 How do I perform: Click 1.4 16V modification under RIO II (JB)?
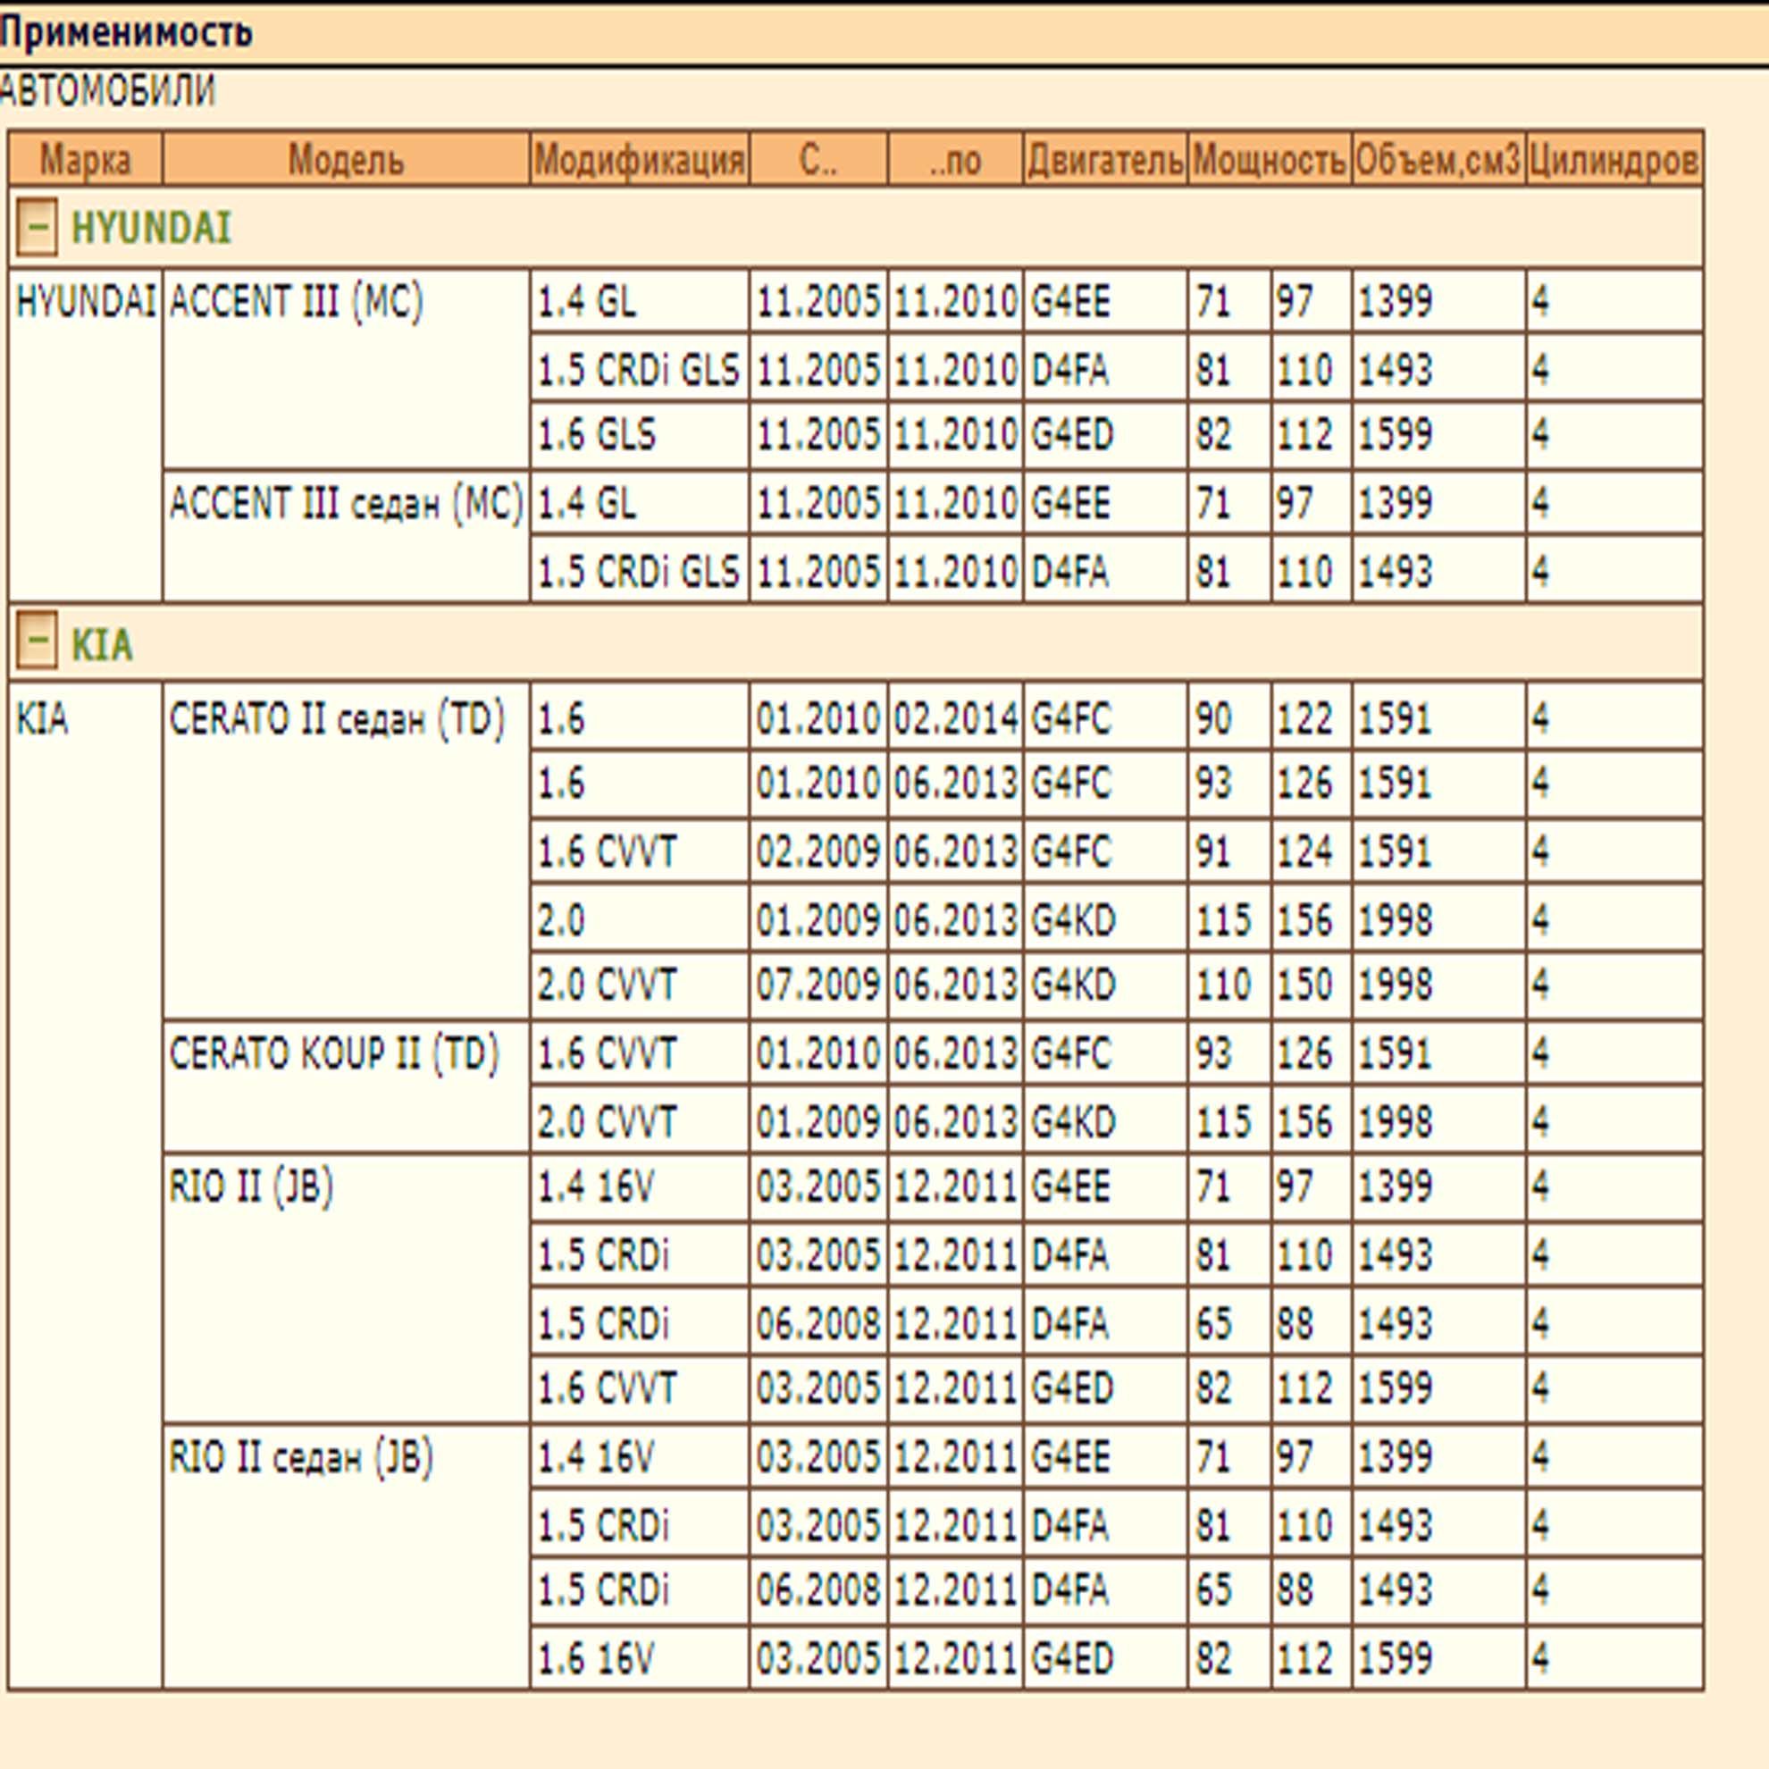tap(639, 1186)
